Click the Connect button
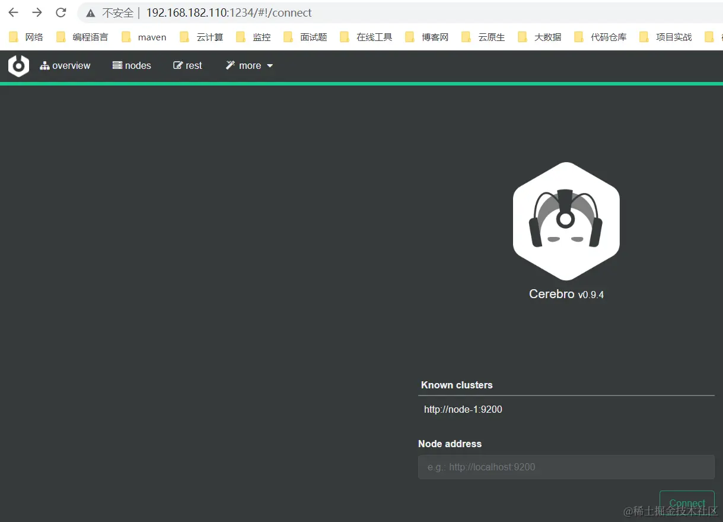 687,503
